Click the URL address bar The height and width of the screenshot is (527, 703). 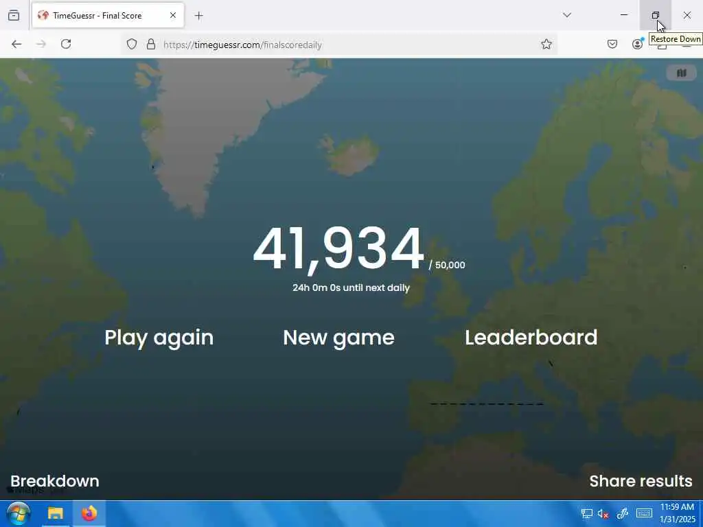click(339, 45)
